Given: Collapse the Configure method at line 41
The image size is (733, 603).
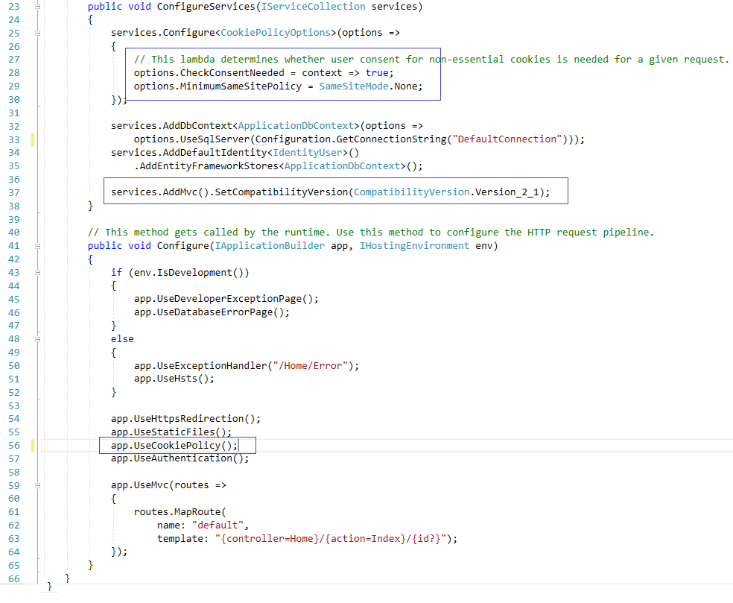Looking at the screenshot, I should [x=38, y=246].
